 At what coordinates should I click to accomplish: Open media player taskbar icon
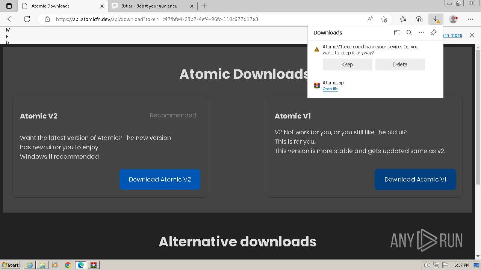55,265
